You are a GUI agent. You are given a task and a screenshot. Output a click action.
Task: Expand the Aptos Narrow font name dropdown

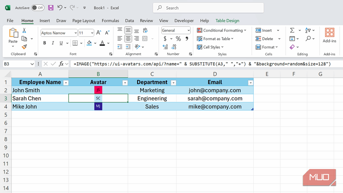(75, 33)
